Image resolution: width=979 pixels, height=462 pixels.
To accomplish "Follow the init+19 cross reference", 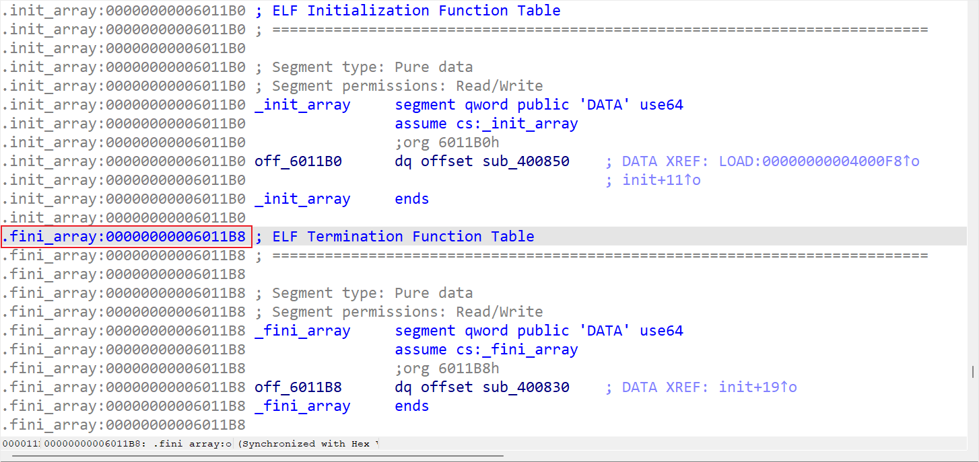I will (757, 387).
